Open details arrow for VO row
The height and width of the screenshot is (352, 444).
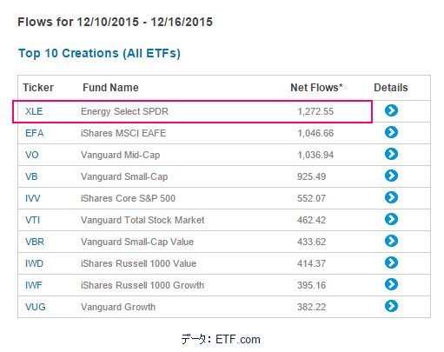(391, 154)
